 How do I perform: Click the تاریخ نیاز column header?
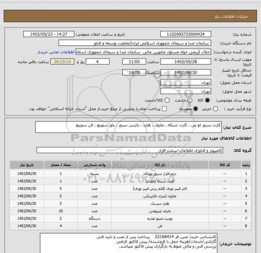pos(27,165)
